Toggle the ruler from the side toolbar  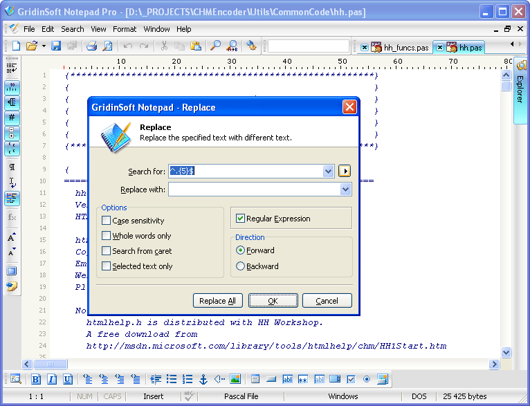point(12,88)
